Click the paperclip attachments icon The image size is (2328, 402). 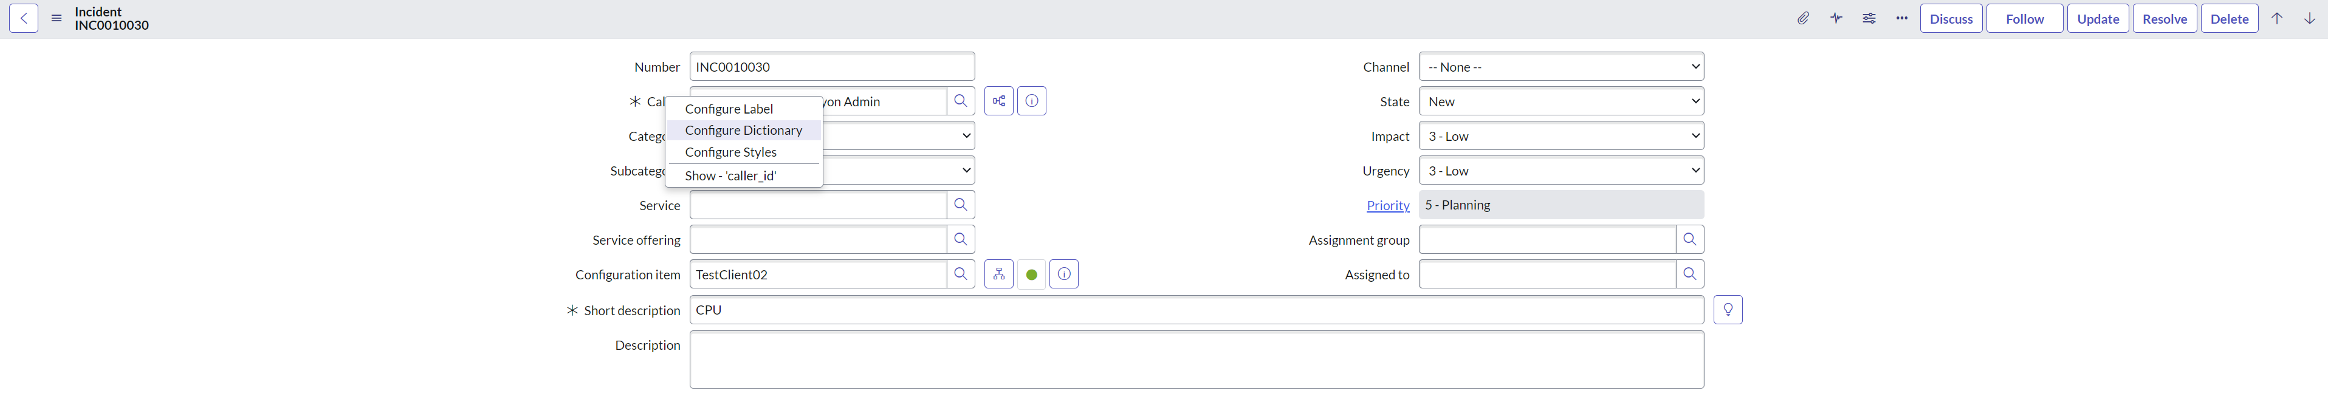[x=1803, y=19]
